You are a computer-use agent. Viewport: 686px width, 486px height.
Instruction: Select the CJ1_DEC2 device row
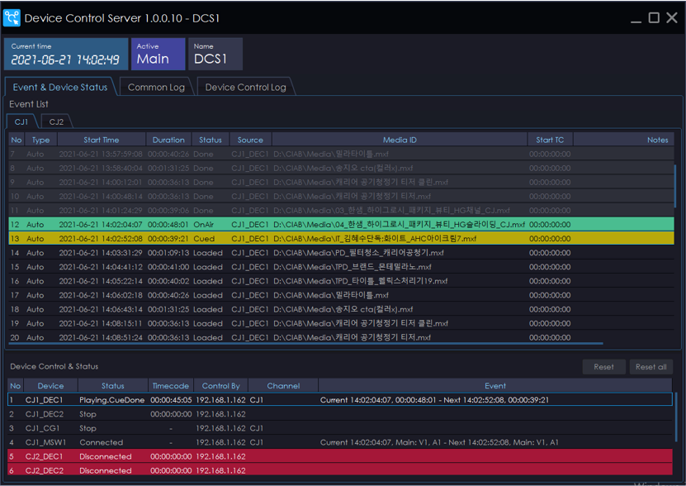(x=340, y=414)
